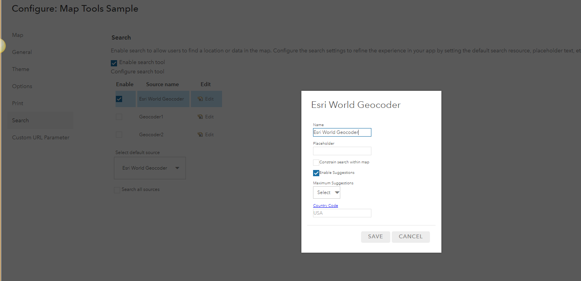Screen dimensions: 581x281
Task: Expand Maximum Suggestions dropdown
Action: click(327, 193)
